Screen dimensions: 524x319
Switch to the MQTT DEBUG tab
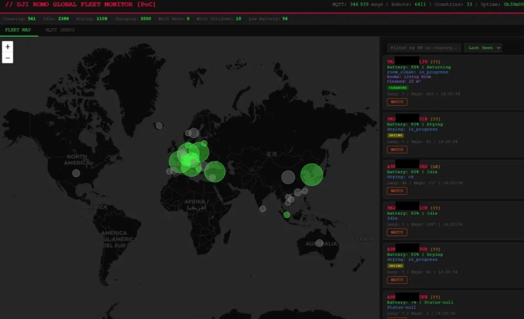[60, 30]
